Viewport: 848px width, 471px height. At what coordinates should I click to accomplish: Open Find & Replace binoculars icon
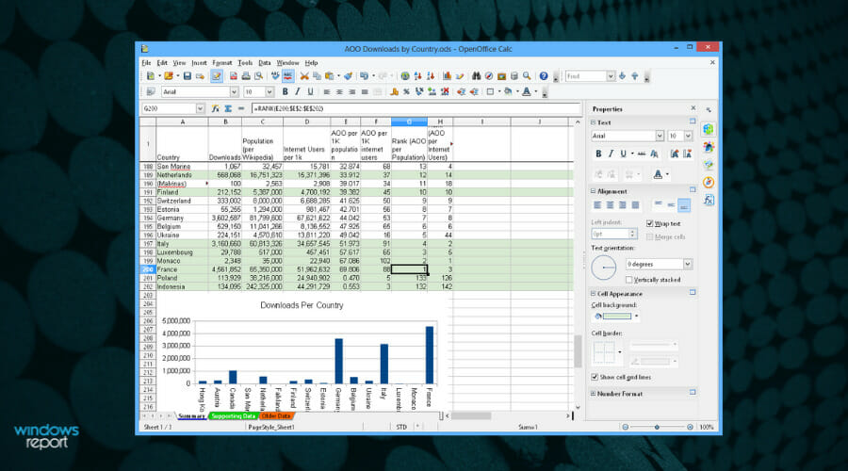[476, 76]
